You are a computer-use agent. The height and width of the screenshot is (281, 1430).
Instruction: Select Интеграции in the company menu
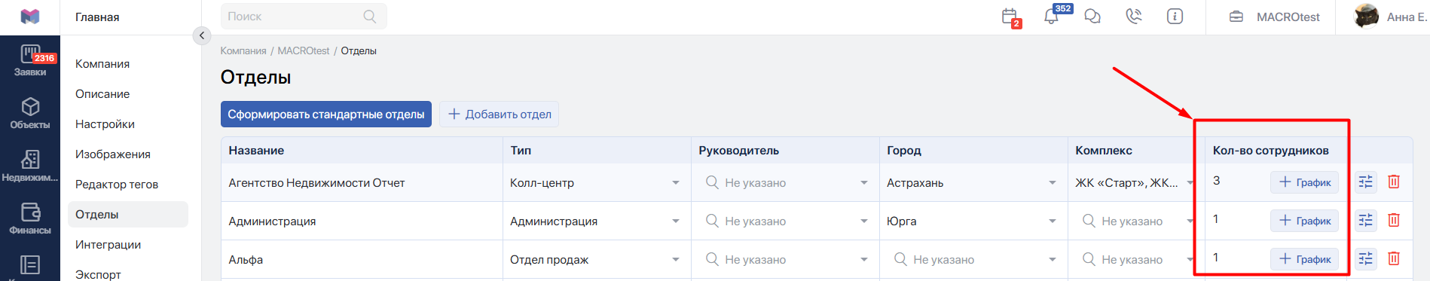[x=108, y=244]
